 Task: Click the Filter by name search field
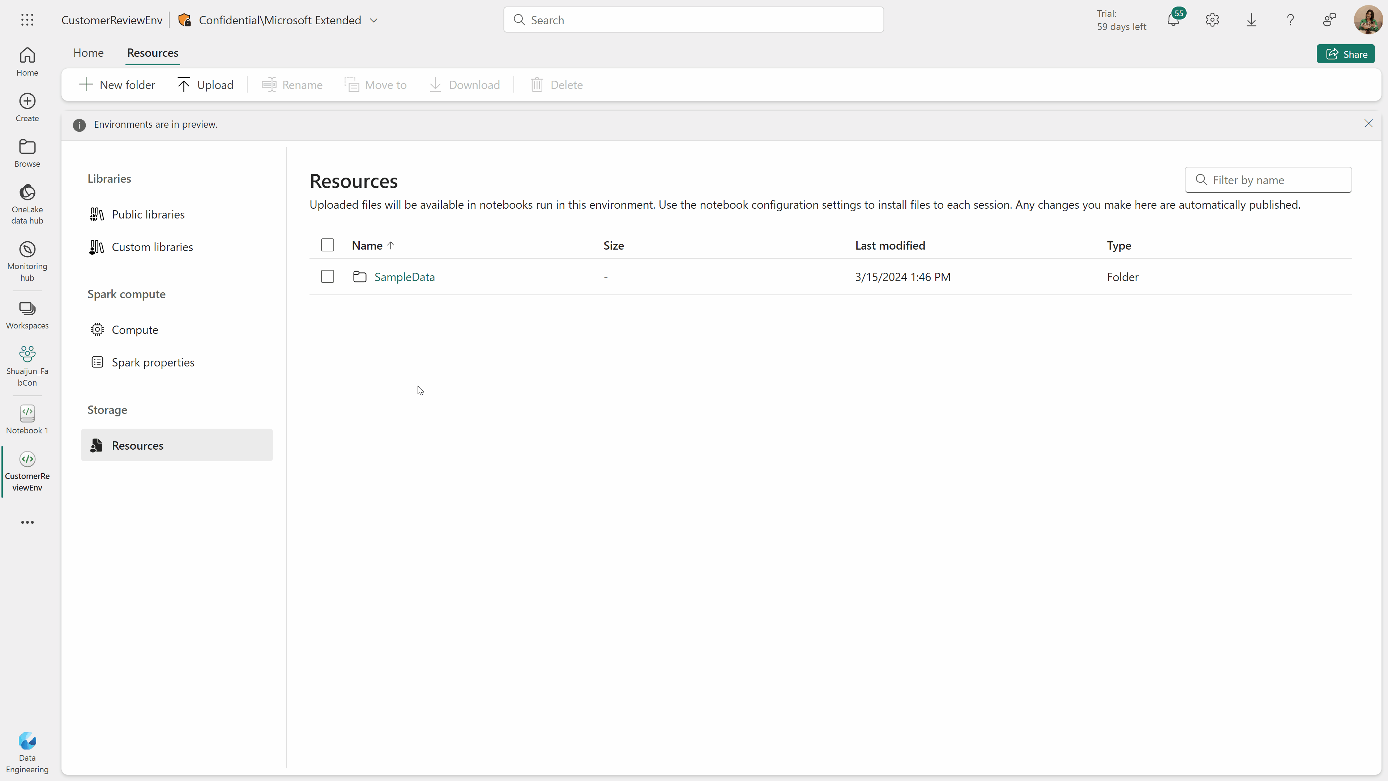coord(1268,180)
